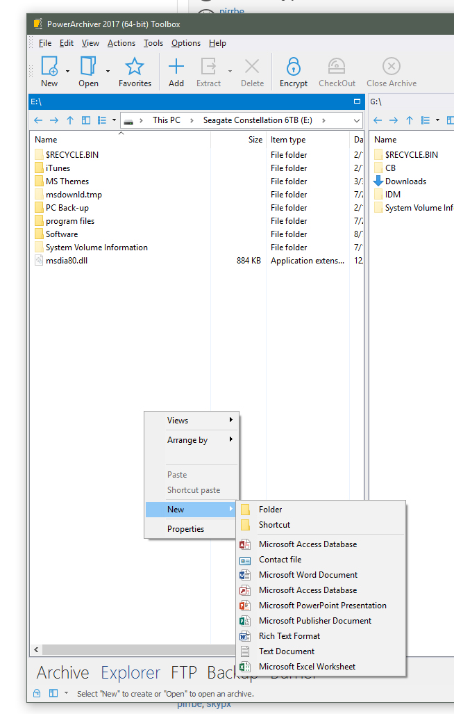Open the New button dropdown arrow

[68, 71]
